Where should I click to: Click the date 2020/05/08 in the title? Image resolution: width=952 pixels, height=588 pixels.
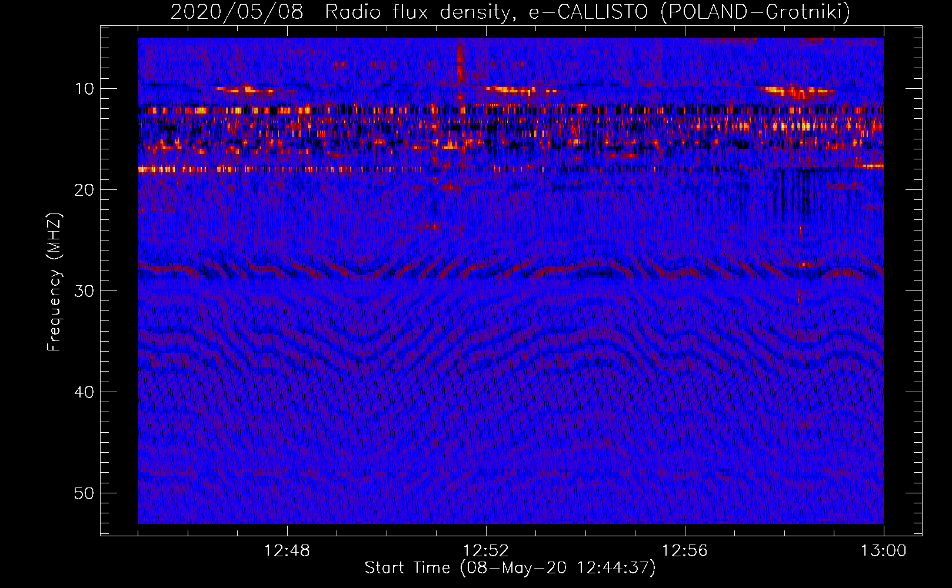pyautogui.click(x=237, y=12)
